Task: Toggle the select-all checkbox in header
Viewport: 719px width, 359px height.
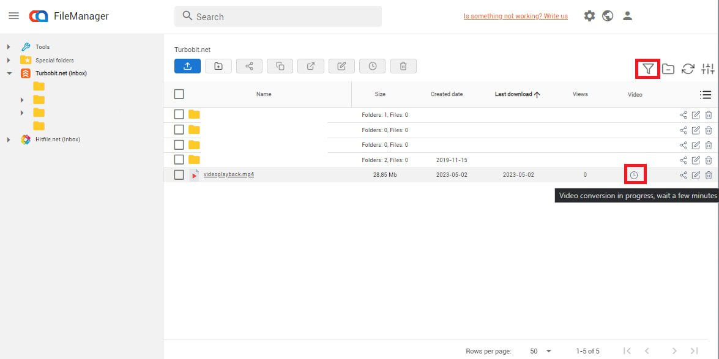Action: click(179, 94)
